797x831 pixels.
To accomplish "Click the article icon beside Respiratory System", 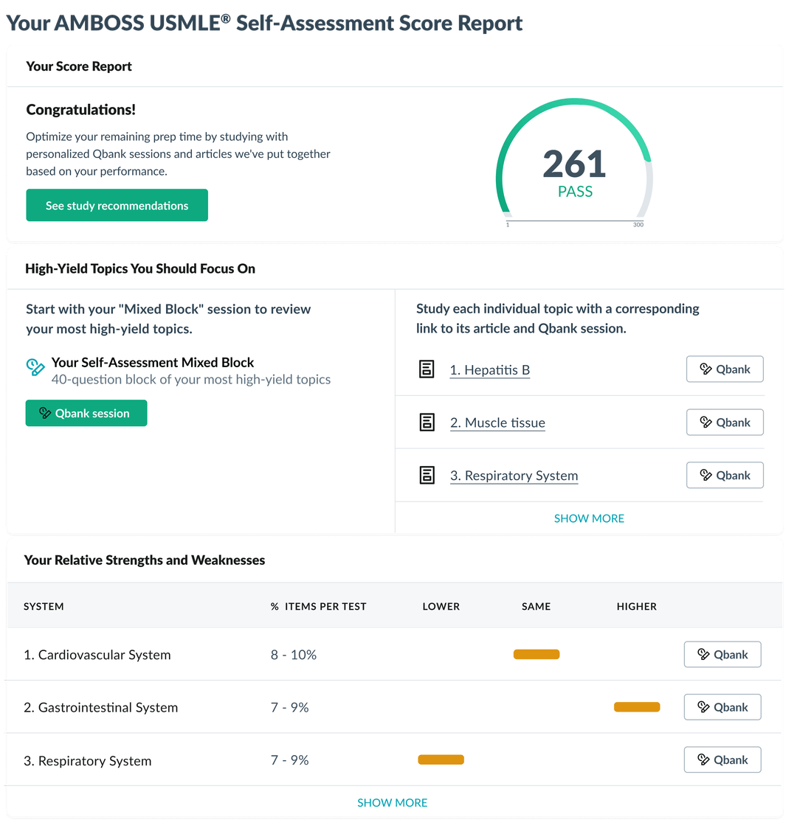I will 427,475.
